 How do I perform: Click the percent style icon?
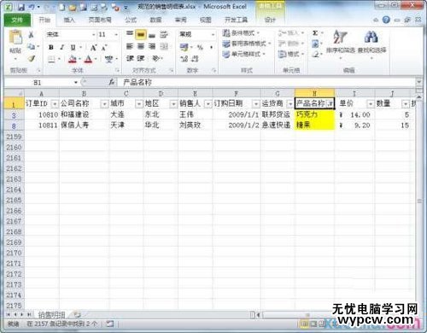click(x=200, y=47)
